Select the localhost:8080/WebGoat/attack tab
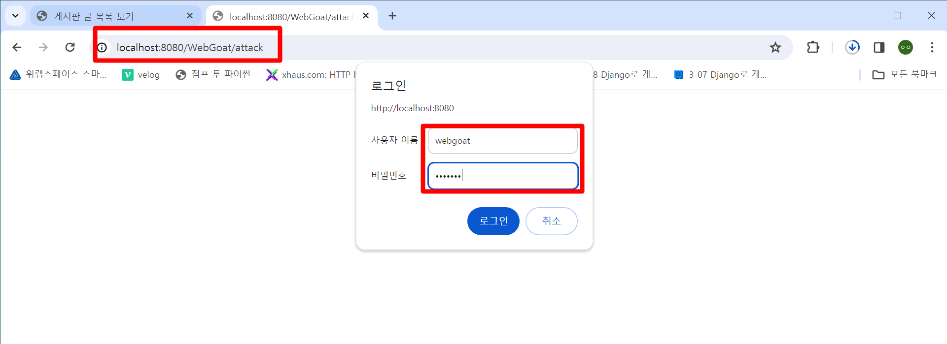Viewport: 947px width, 344px height. (x=291, y=16)
